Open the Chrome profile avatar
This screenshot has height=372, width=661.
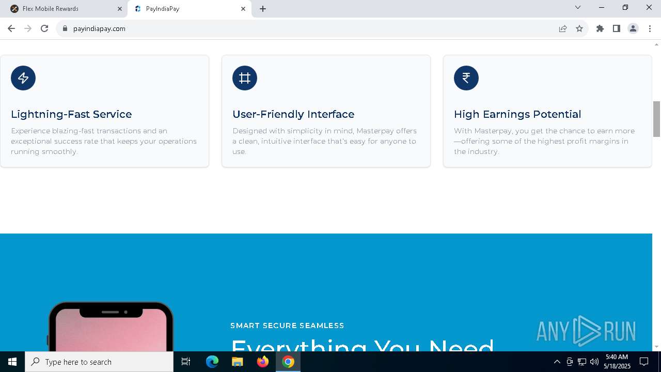(633, 28)
